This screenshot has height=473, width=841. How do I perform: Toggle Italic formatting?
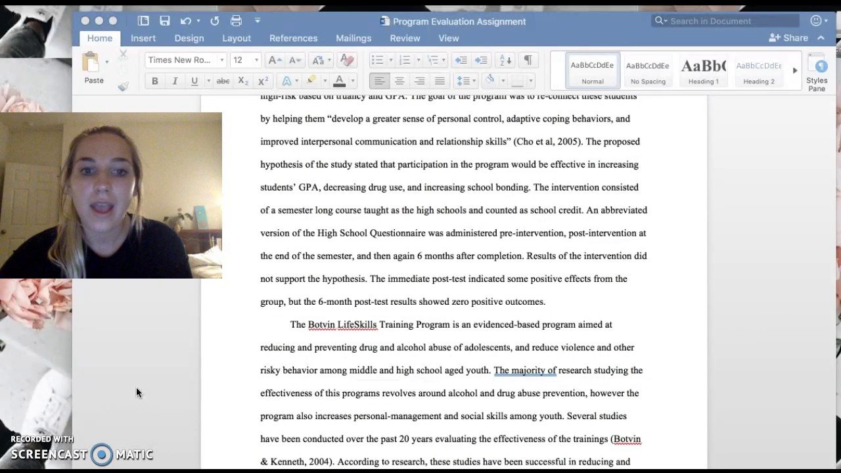(175, 81)
